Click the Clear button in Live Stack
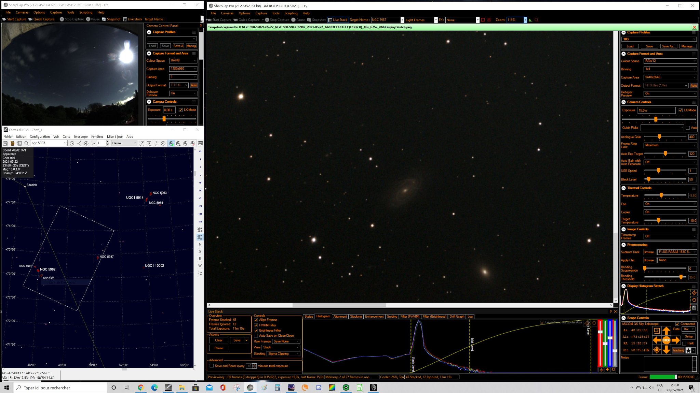 point(219,340)
